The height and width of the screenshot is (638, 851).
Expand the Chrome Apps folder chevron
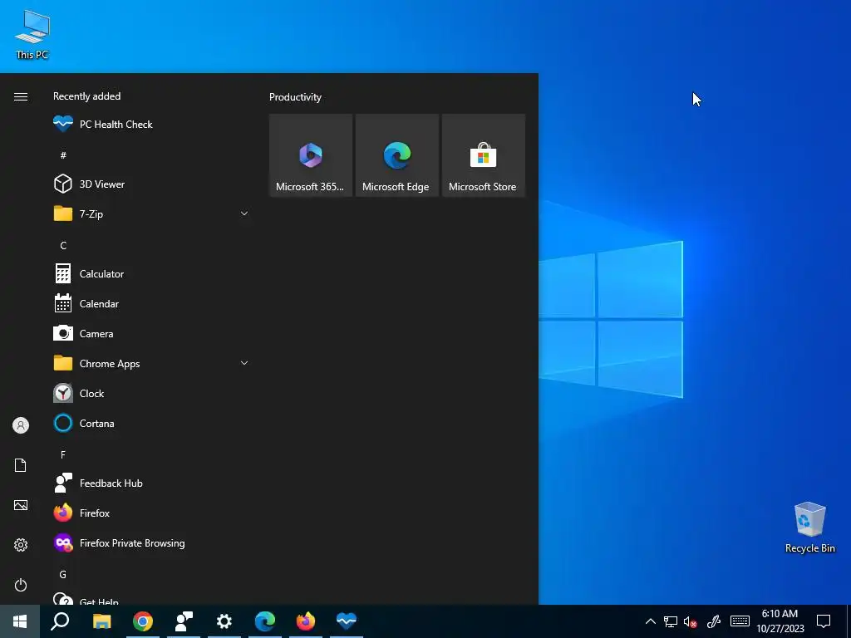[x=244, y=364]
